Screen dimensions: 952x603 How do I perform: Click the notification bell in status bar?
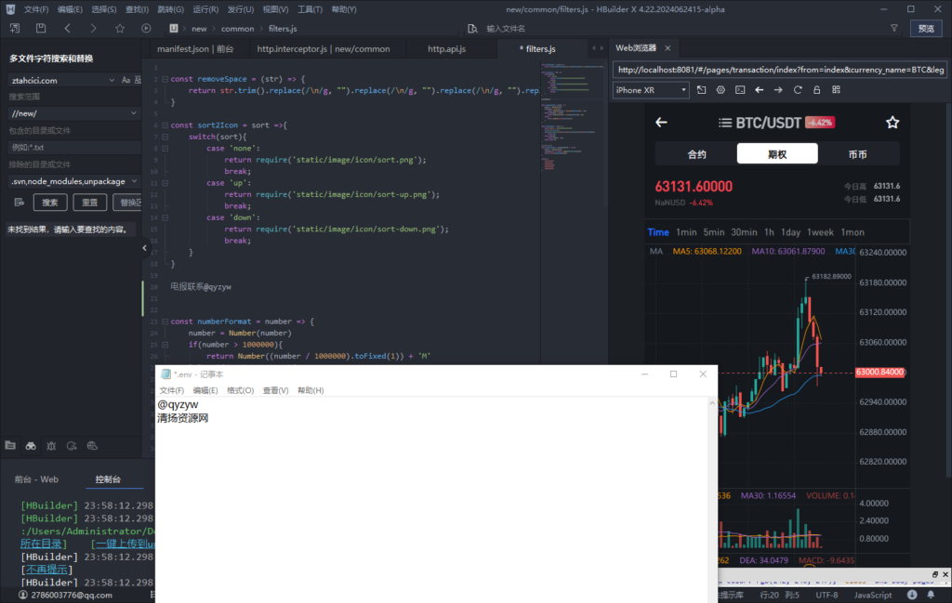point(930,596)
